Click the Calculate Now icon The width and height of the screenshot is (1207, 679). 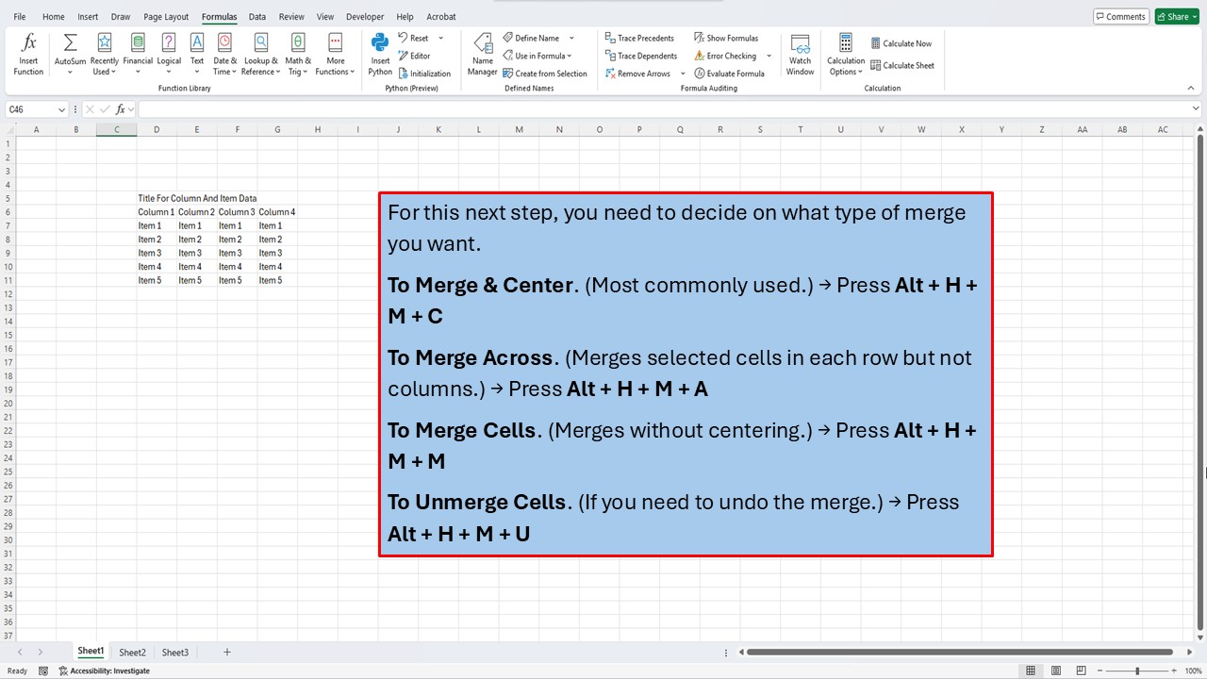[x=901, y=42]
